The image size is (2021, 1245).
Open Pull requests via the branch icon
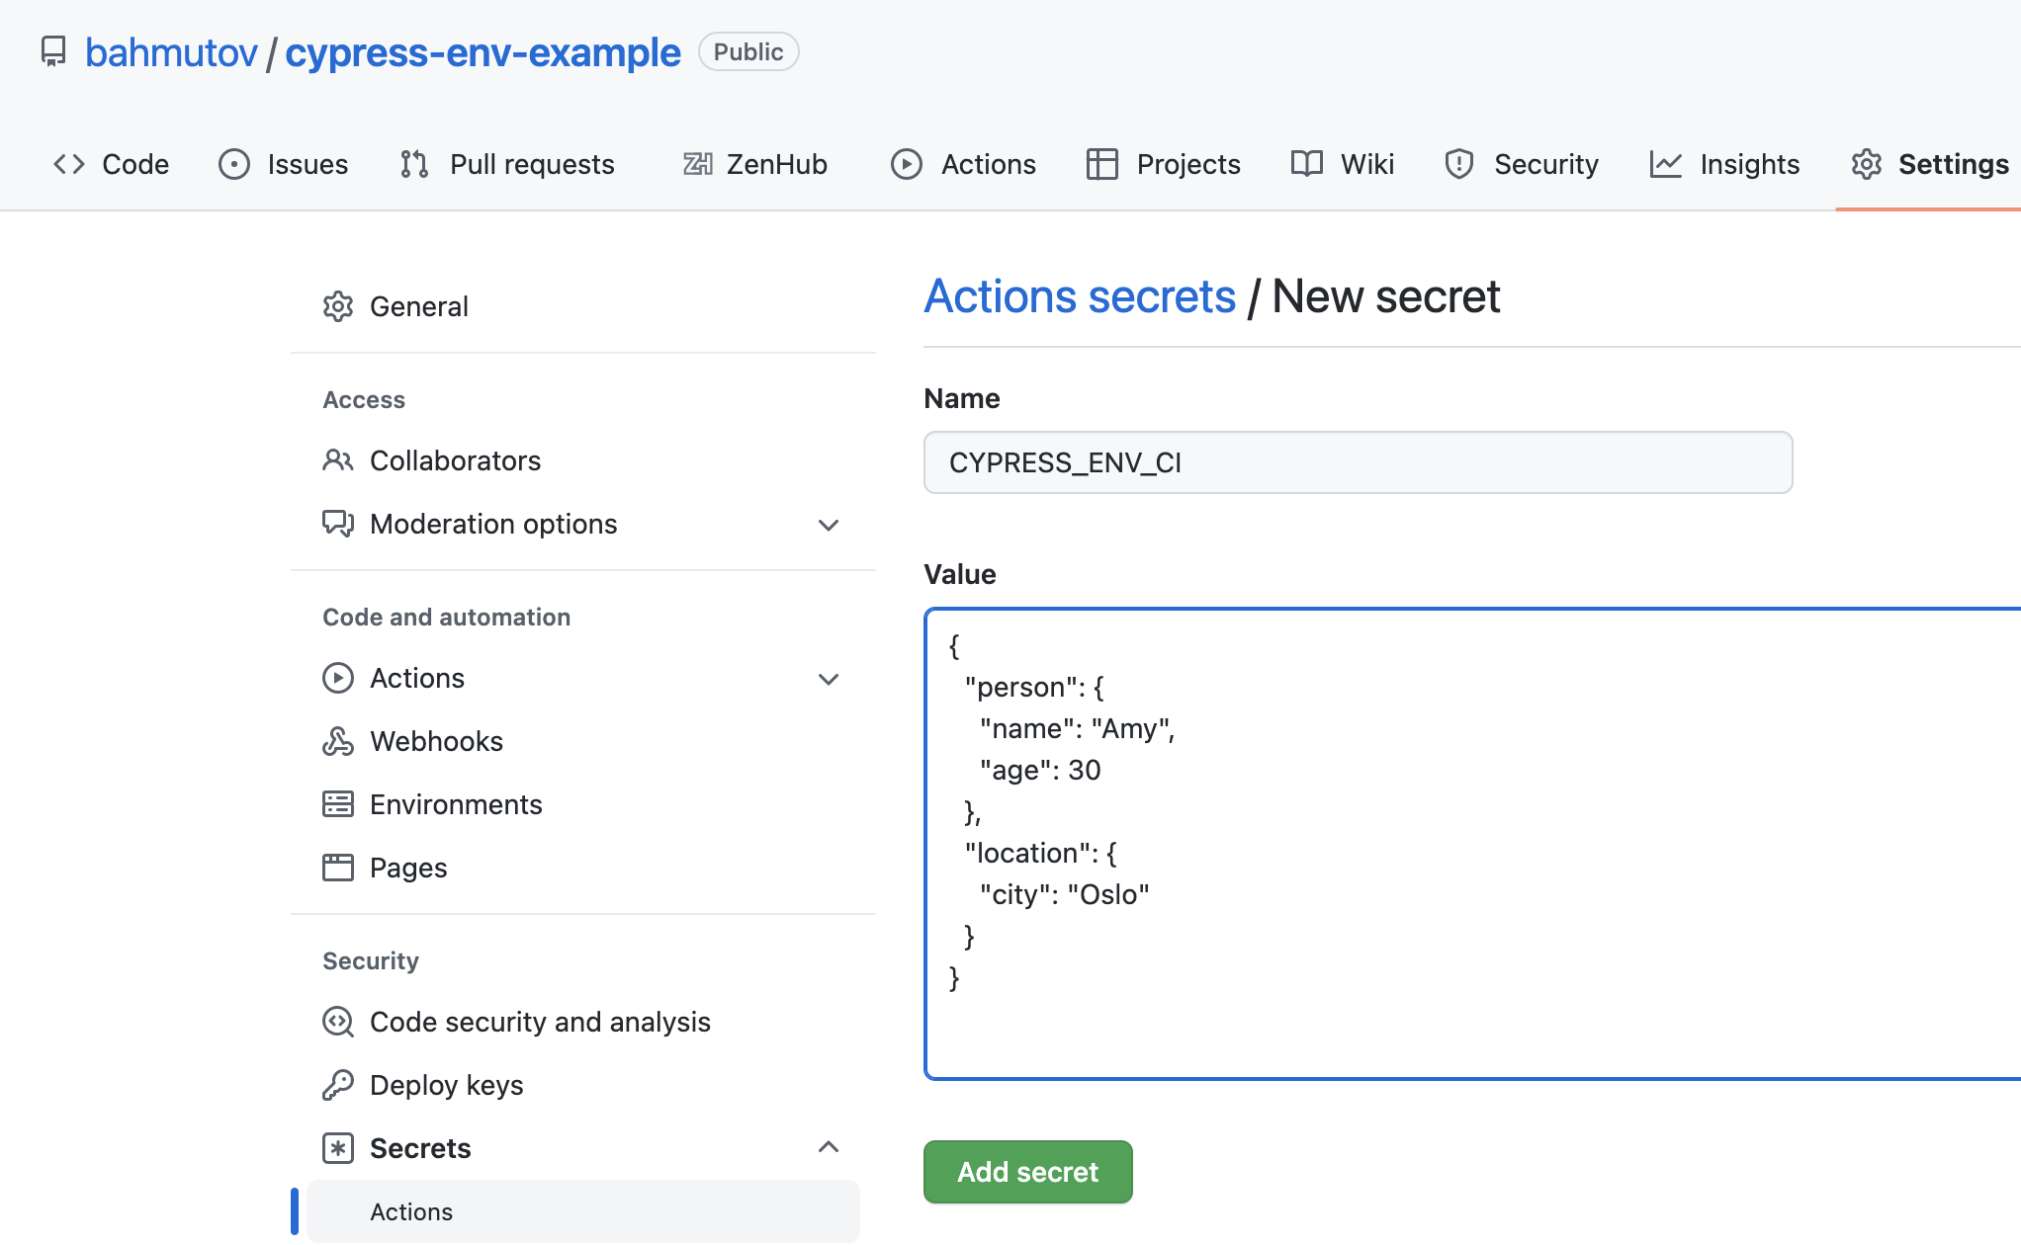click(x=414, y=164)
